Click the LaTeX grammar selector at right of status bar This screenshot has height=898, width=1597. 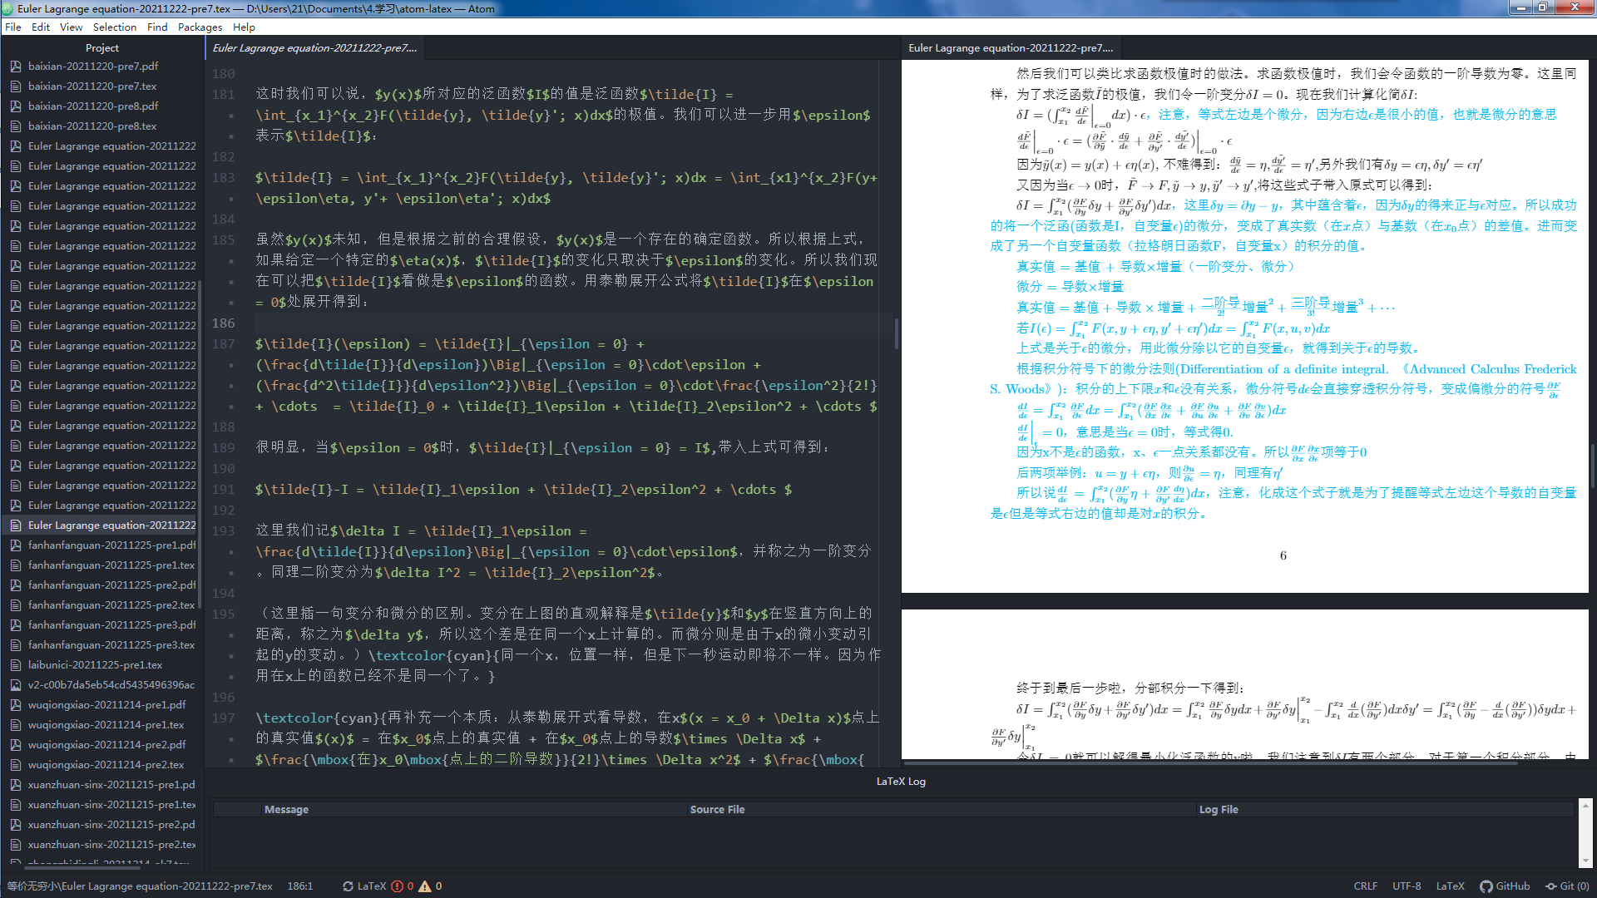(x=1450, y=886)
